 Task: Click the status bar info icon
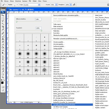click(14, 102)
